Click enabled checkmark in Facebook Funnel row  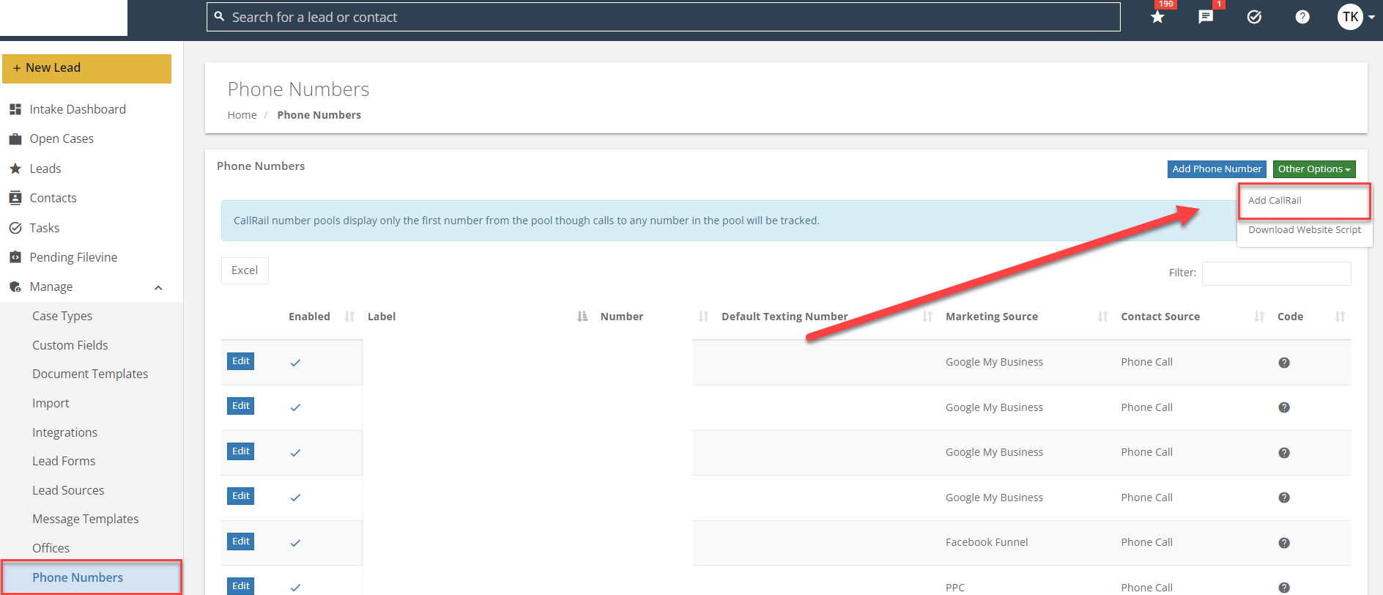(x=295, y=543)
